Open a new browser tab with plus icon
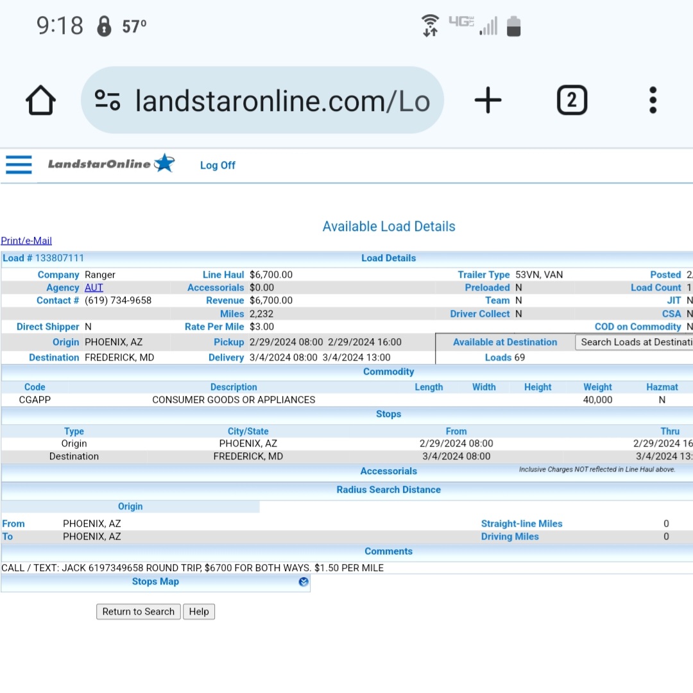693x693 pixels. pyautogui.click(x=488, y=101)
